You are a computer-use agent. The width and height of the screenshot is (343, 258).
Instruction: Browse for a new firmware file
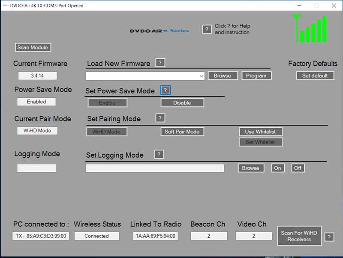tap(223, 76)
